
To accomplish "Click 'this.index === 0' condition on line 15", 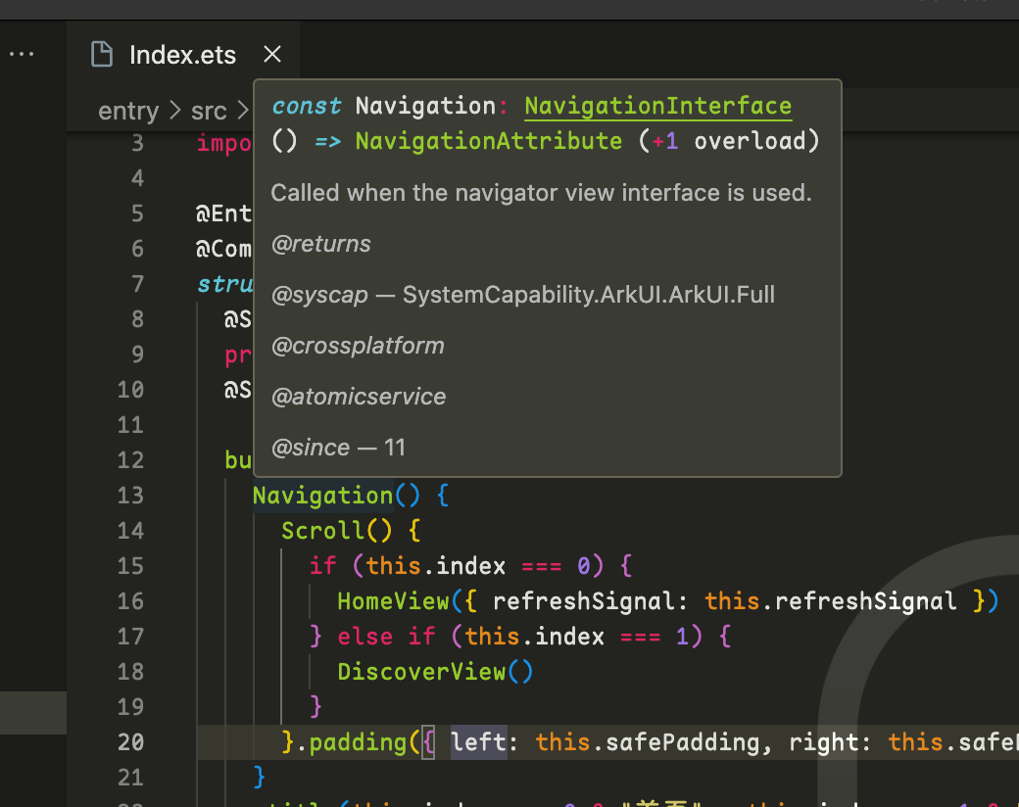I will [478, 566].
